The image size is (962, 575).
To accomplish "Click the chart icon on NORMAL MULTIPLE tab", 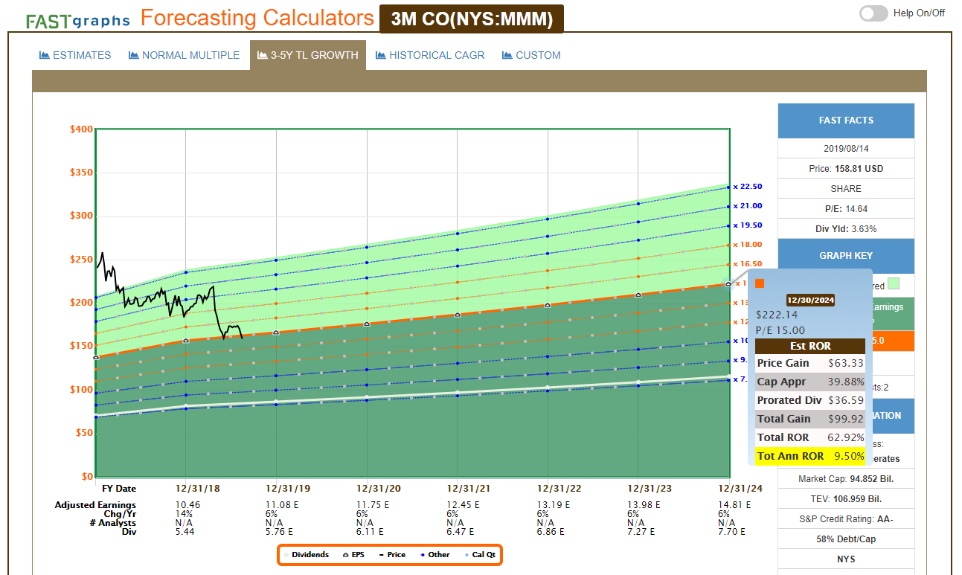I will [134, 55].
